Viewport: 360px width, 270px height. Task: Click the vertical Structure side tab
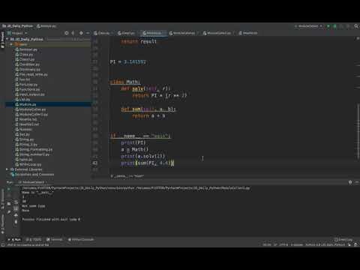pos(2,199)
